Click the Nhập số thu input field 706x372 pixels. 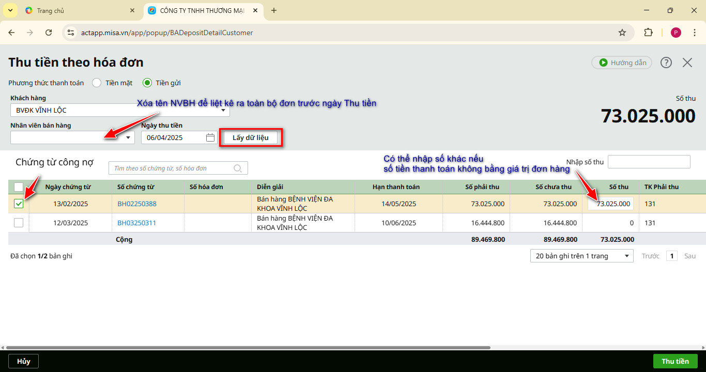(x=649, y=162)
